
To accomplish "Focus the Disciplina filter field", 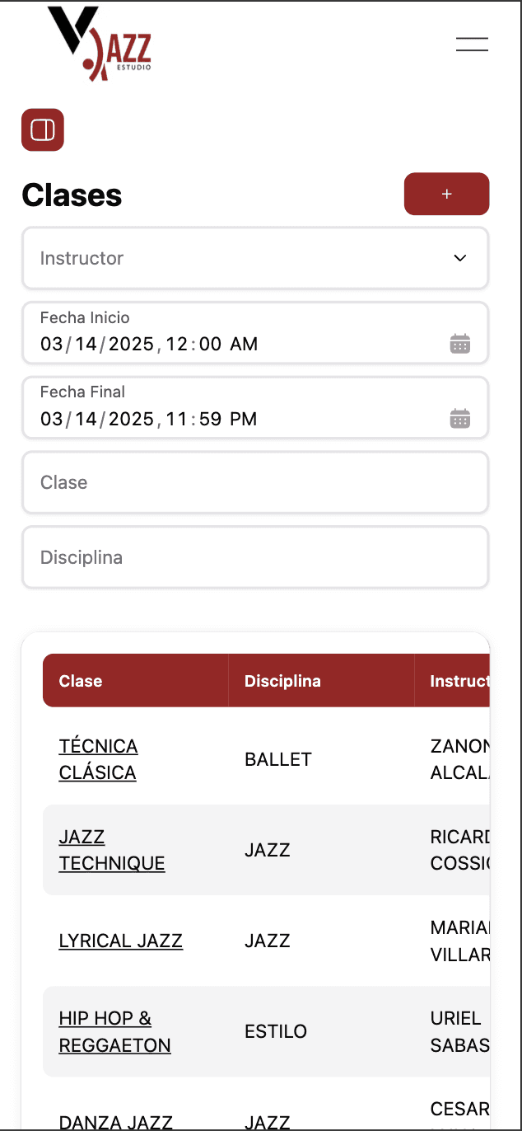I will (255, 557).
